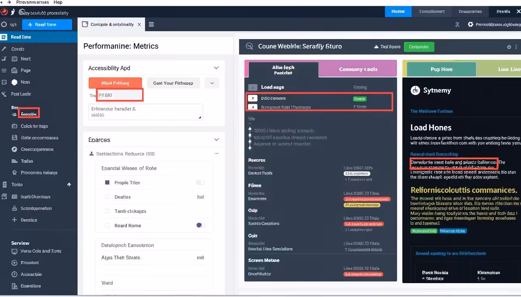Screen dimensions: 521x297
Task: Click the round Sytmemy logo icon
Action: tap(415, 90)
